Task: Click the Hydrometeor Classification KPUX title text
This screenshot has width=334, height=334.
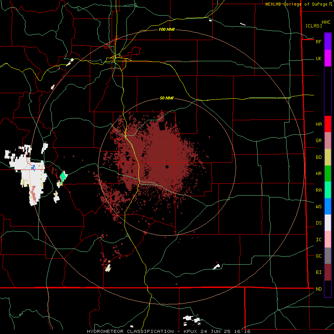Action: [x=168, y=331]
